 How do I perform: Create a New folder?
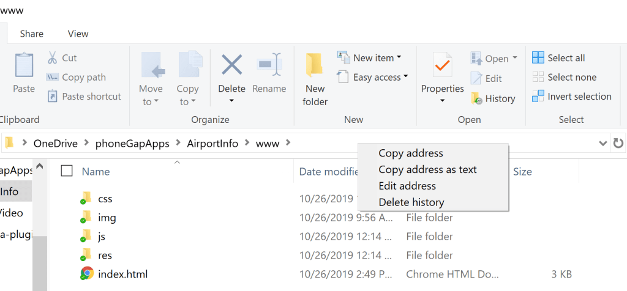[315, 79]
